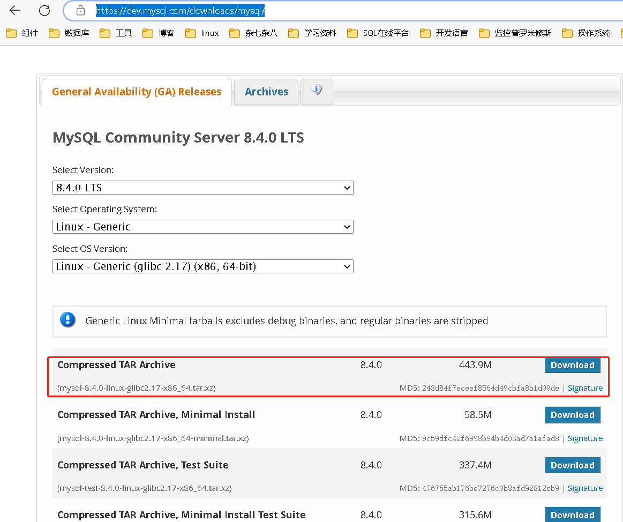Click file name mysql-8.4.0-linux-glibc2.17-x86_64-minimal.tar.xz
Viewport: 623px width, 522px height.
click(x=153, y=438)
